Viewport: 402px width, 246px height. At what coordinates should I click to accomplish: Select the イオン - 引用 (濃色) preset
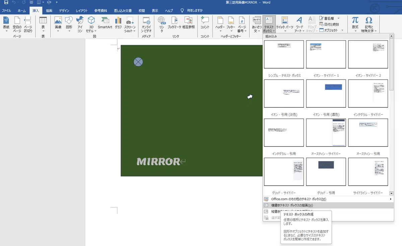pyautogui.click(x=326, y=94)
